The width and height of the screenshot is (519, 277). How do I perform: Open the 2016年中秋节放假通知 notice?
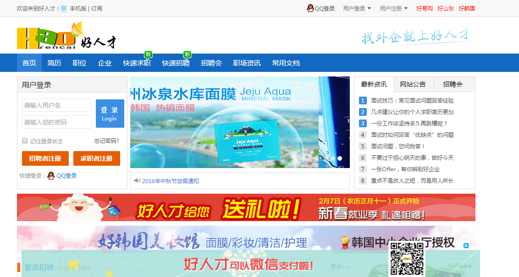[x=171, y=181]
